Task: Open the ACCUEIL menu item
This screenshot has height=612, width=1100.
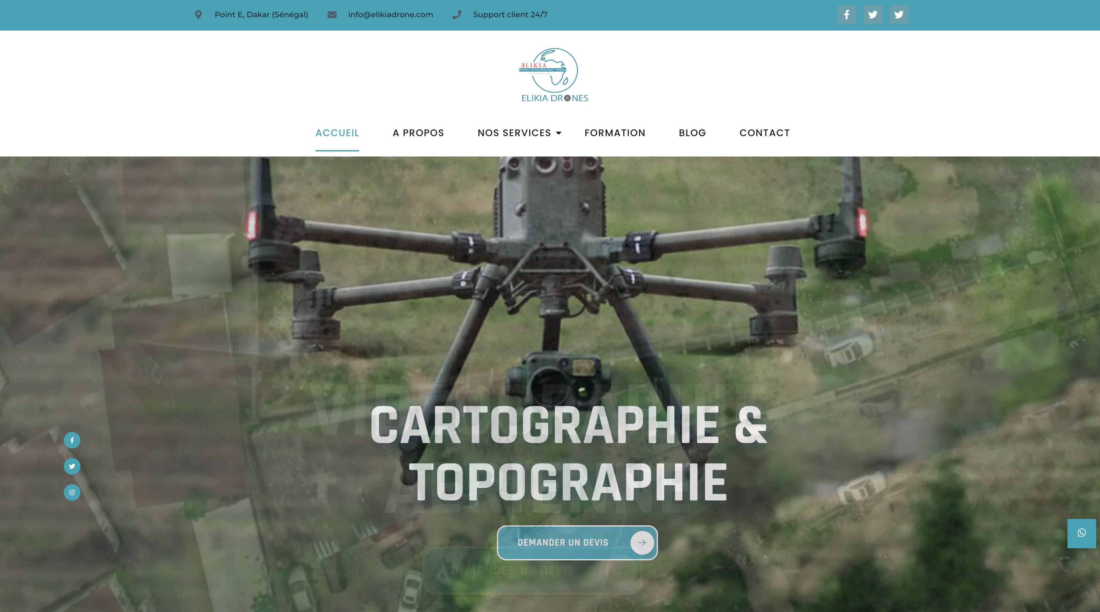Action: point(337,133)
